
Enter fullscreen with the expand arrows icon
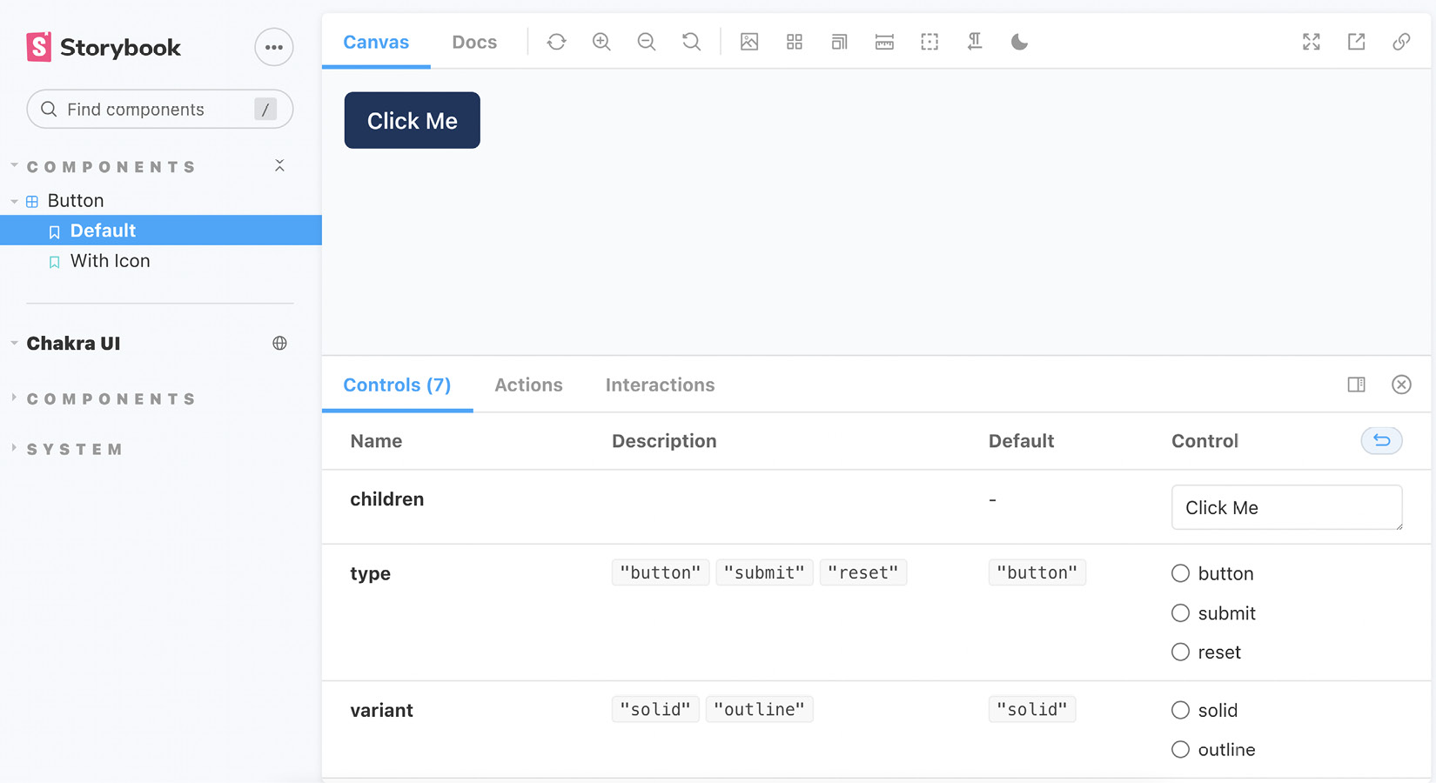(x=1311, y=41)
